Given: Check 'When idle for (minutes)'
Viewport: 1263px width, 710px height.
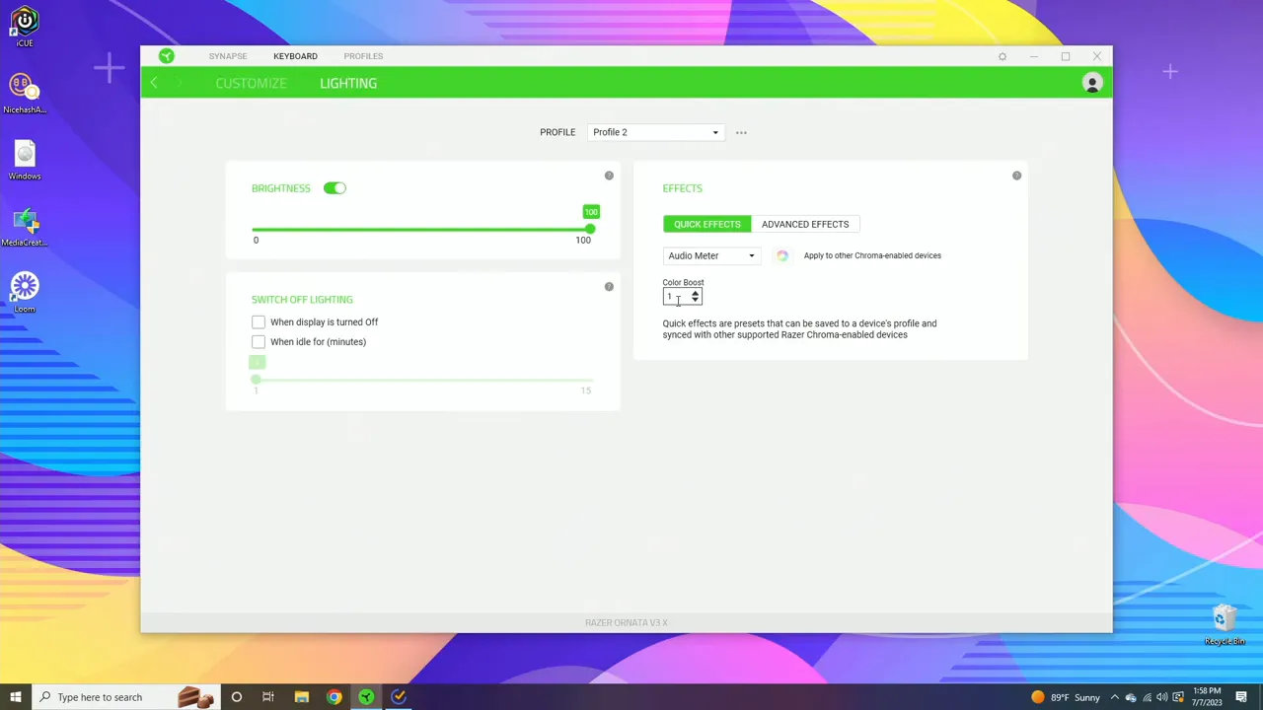Looking at the screenshot, I should tap(258, 341).
